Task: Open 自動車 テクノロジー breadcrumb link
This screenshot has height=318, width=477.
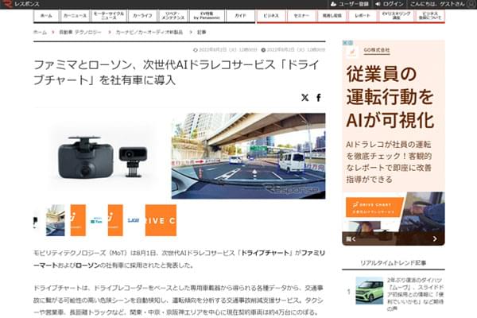Action: pos(80,33)
